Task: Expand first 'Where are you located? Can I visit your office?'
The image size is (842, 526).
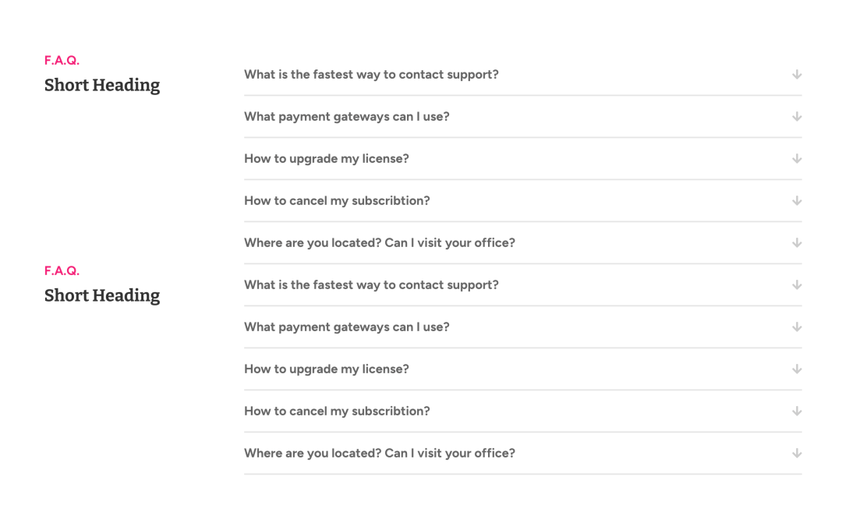Action: tap(523, 243)
